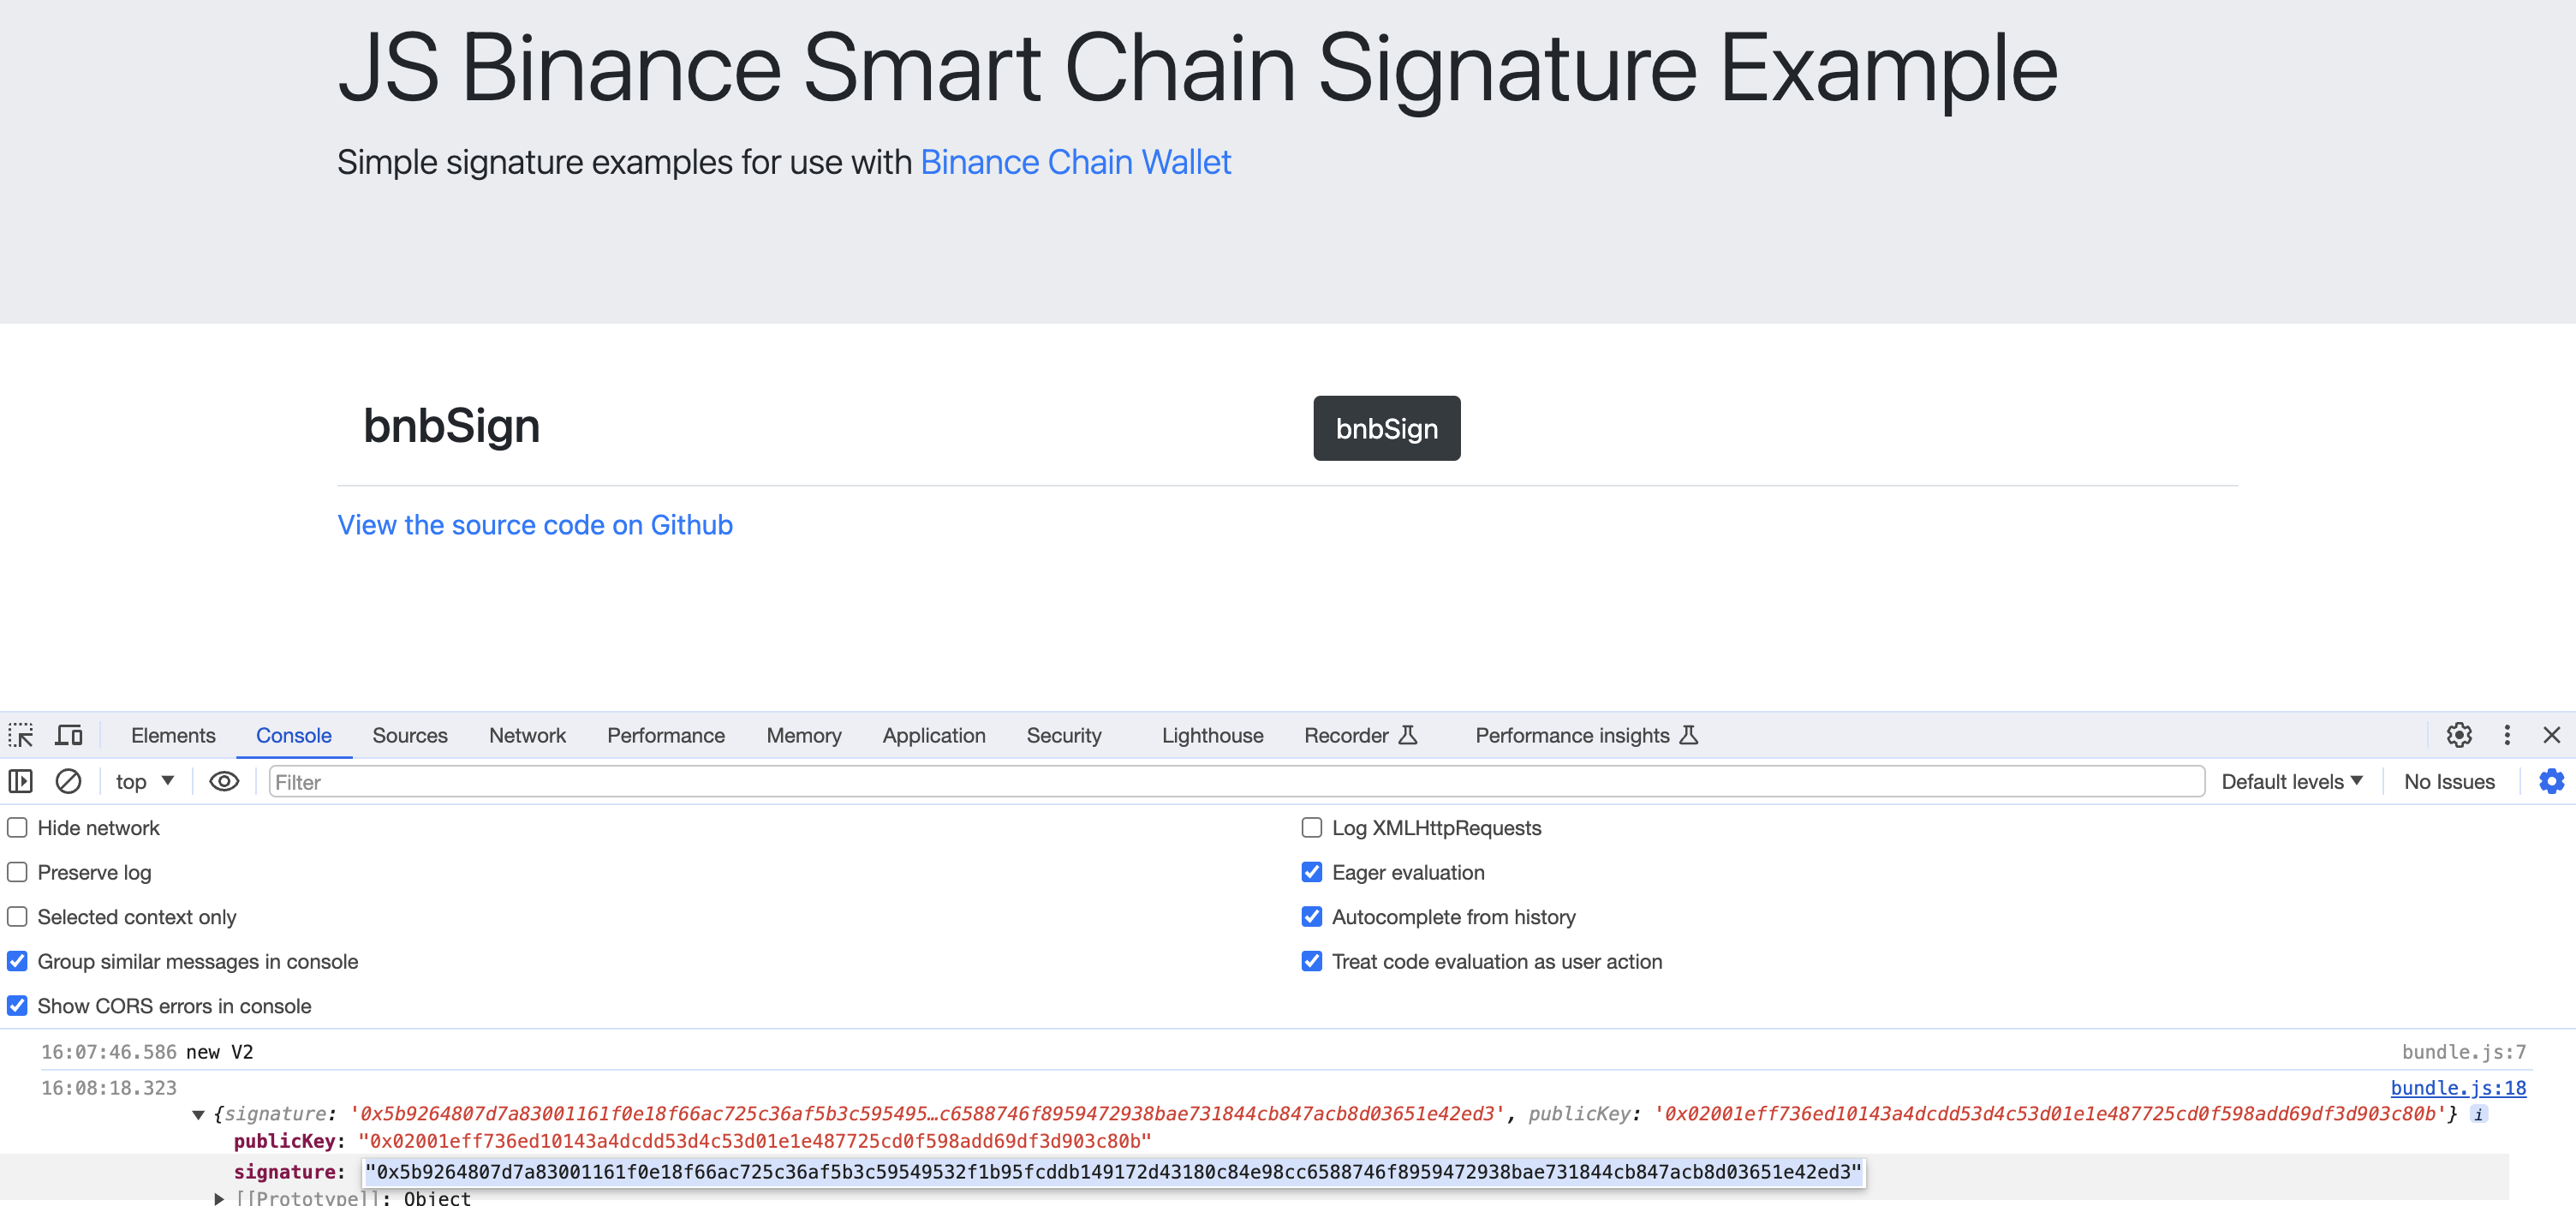Disable Eager evaluation checkbox

[1311, 872]
